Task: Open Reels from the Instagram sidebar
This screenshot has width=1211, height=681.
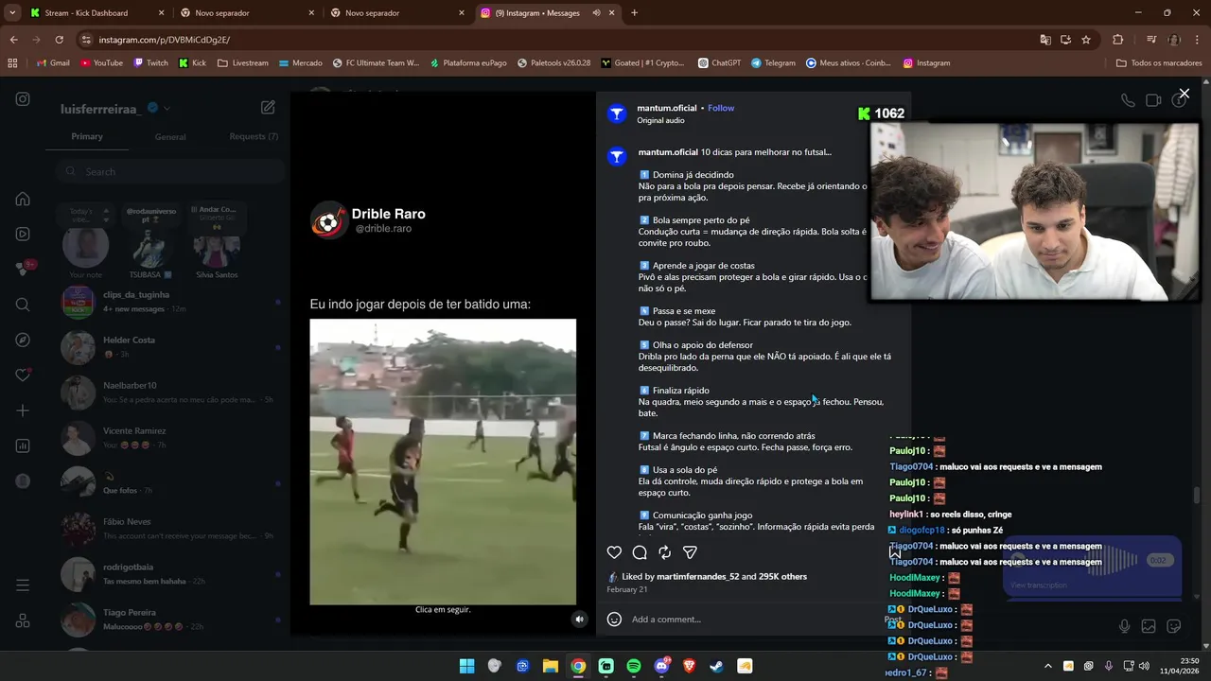Action: click(x=23, y=234)
